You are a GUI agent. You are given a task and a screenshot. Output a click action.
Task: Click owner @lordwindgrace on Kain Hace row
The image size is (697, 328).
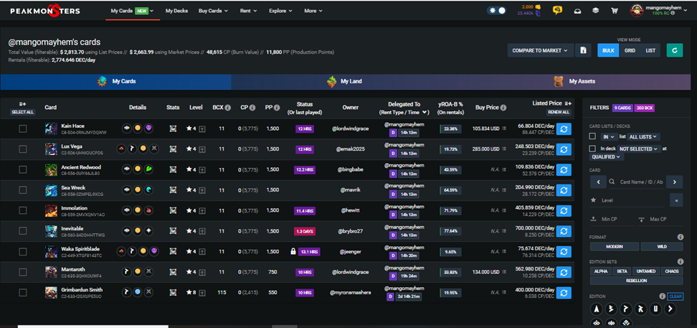[x=350, y=128]
